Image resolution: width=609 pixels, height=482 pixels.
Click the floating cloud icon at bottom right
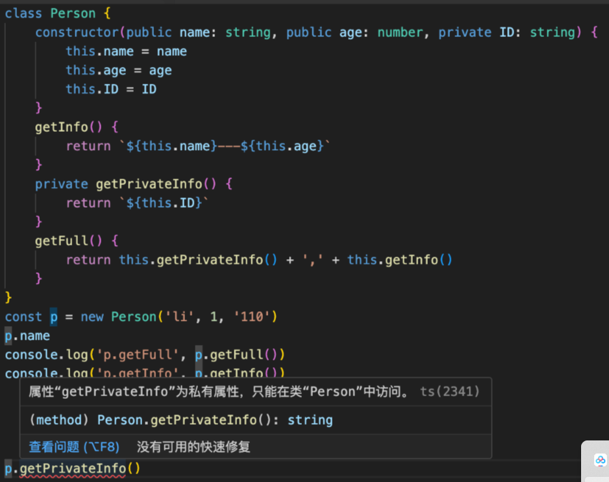pos(600,461)
